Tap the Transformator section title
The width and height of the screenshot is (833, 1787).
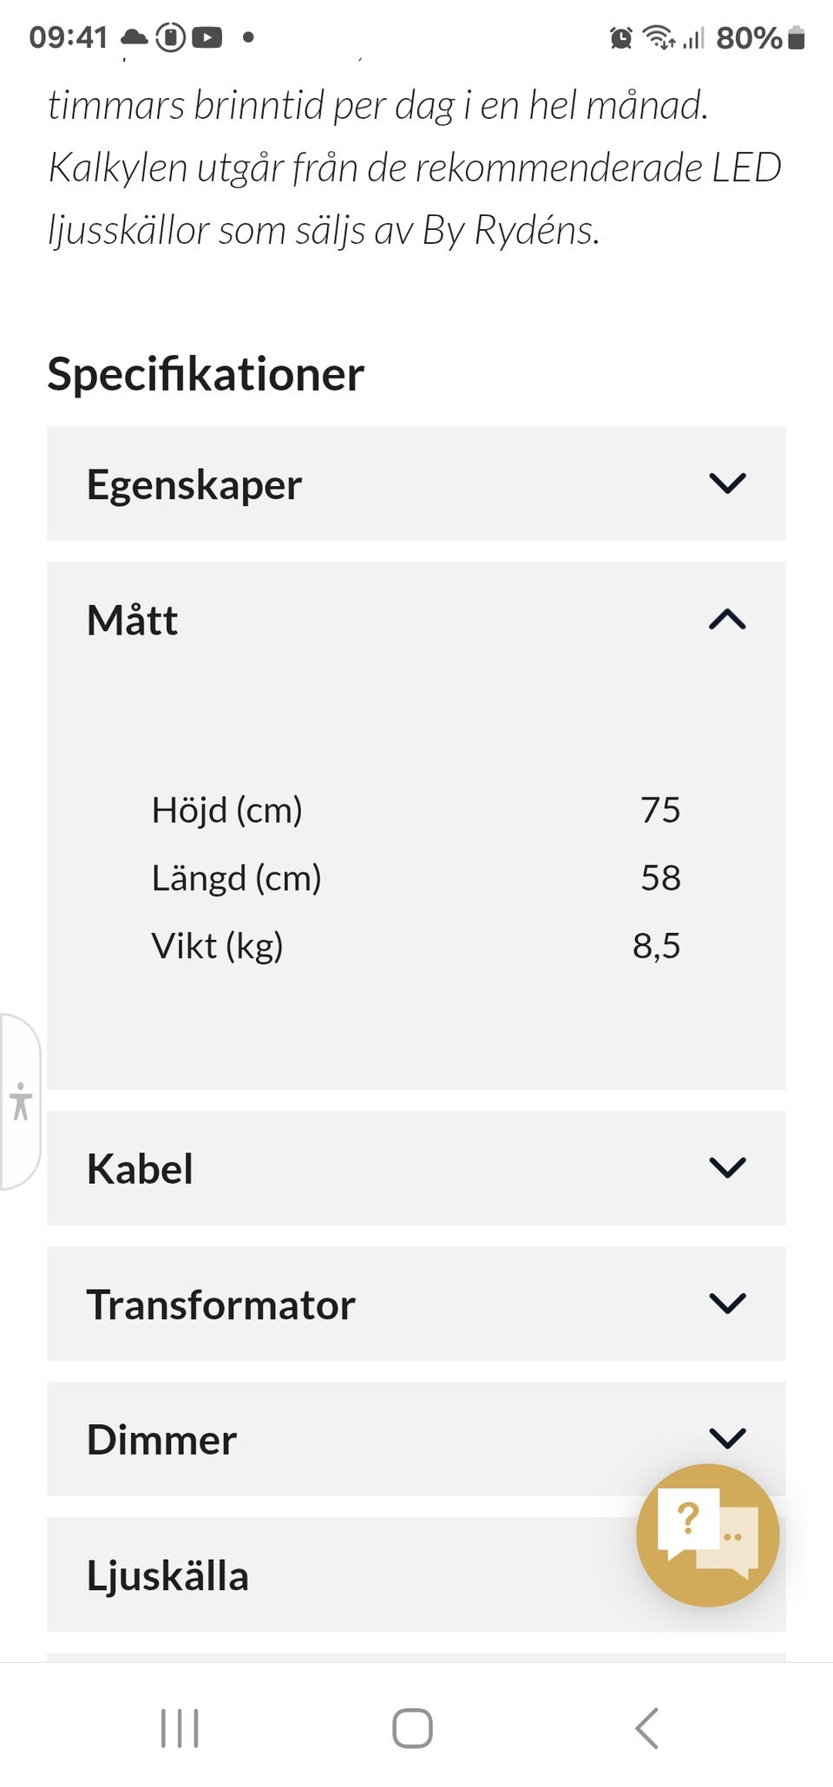(x=221, y=1304)
